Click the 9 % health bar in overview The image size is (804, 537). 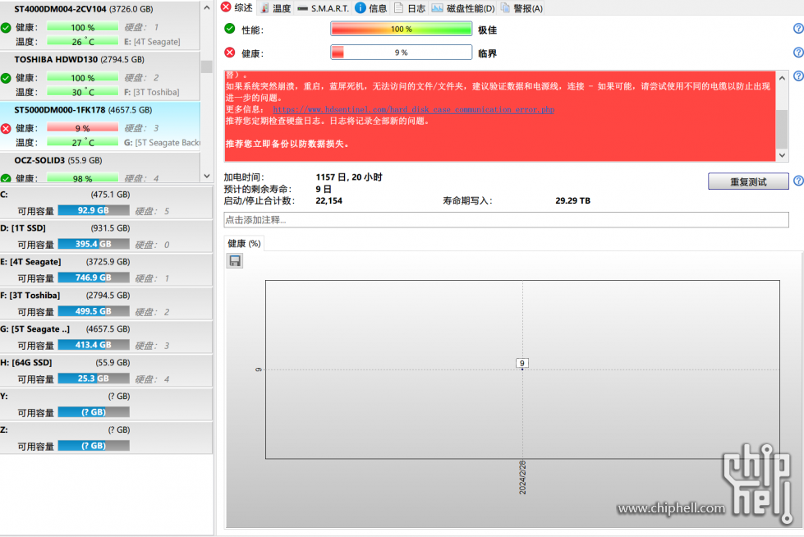401,53
